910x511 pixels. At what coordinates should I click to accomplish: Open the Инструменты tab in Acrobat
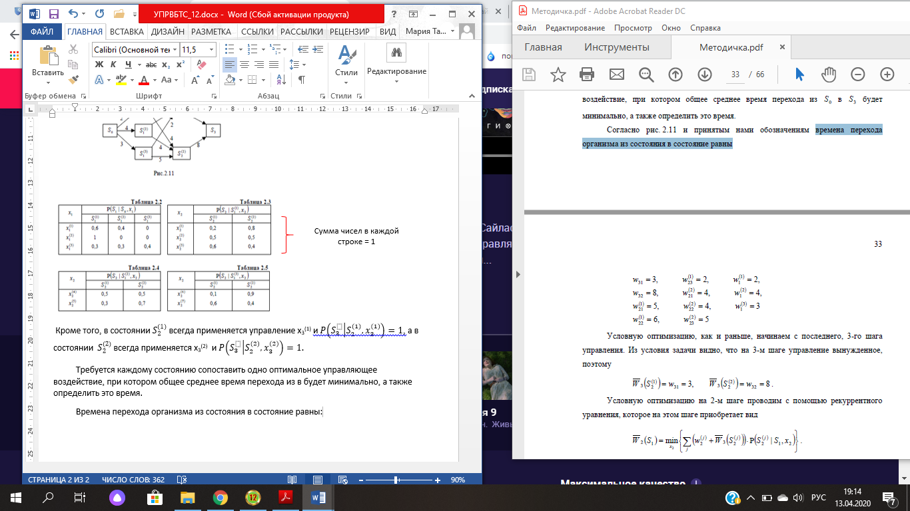(616, 47)
